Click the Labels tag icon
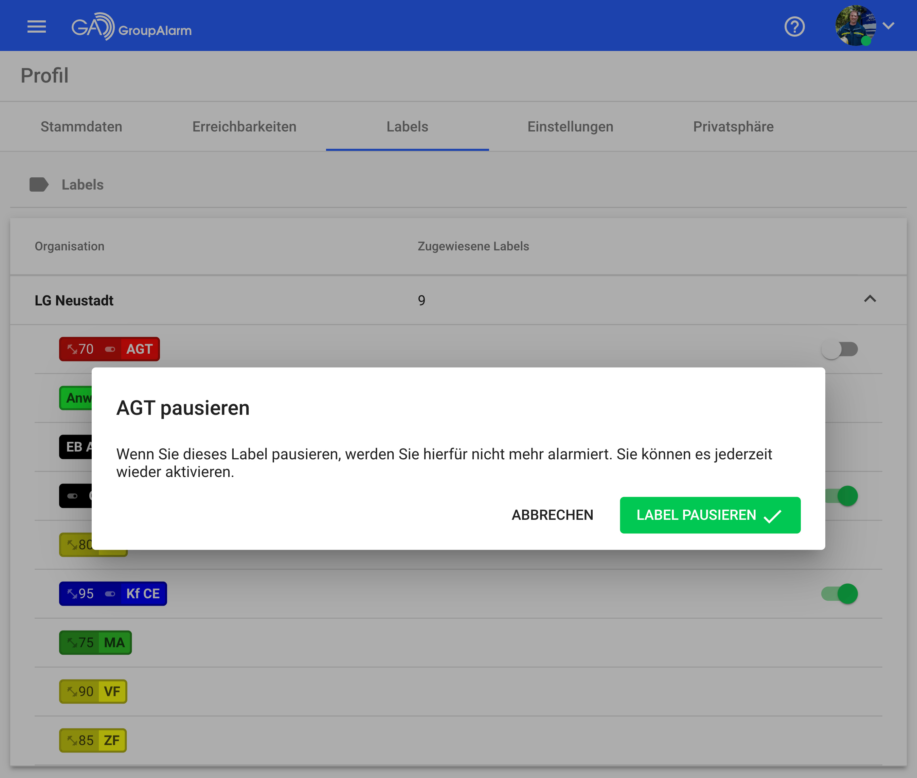Viewport: 917px width, 778px height. pos(39,185)
